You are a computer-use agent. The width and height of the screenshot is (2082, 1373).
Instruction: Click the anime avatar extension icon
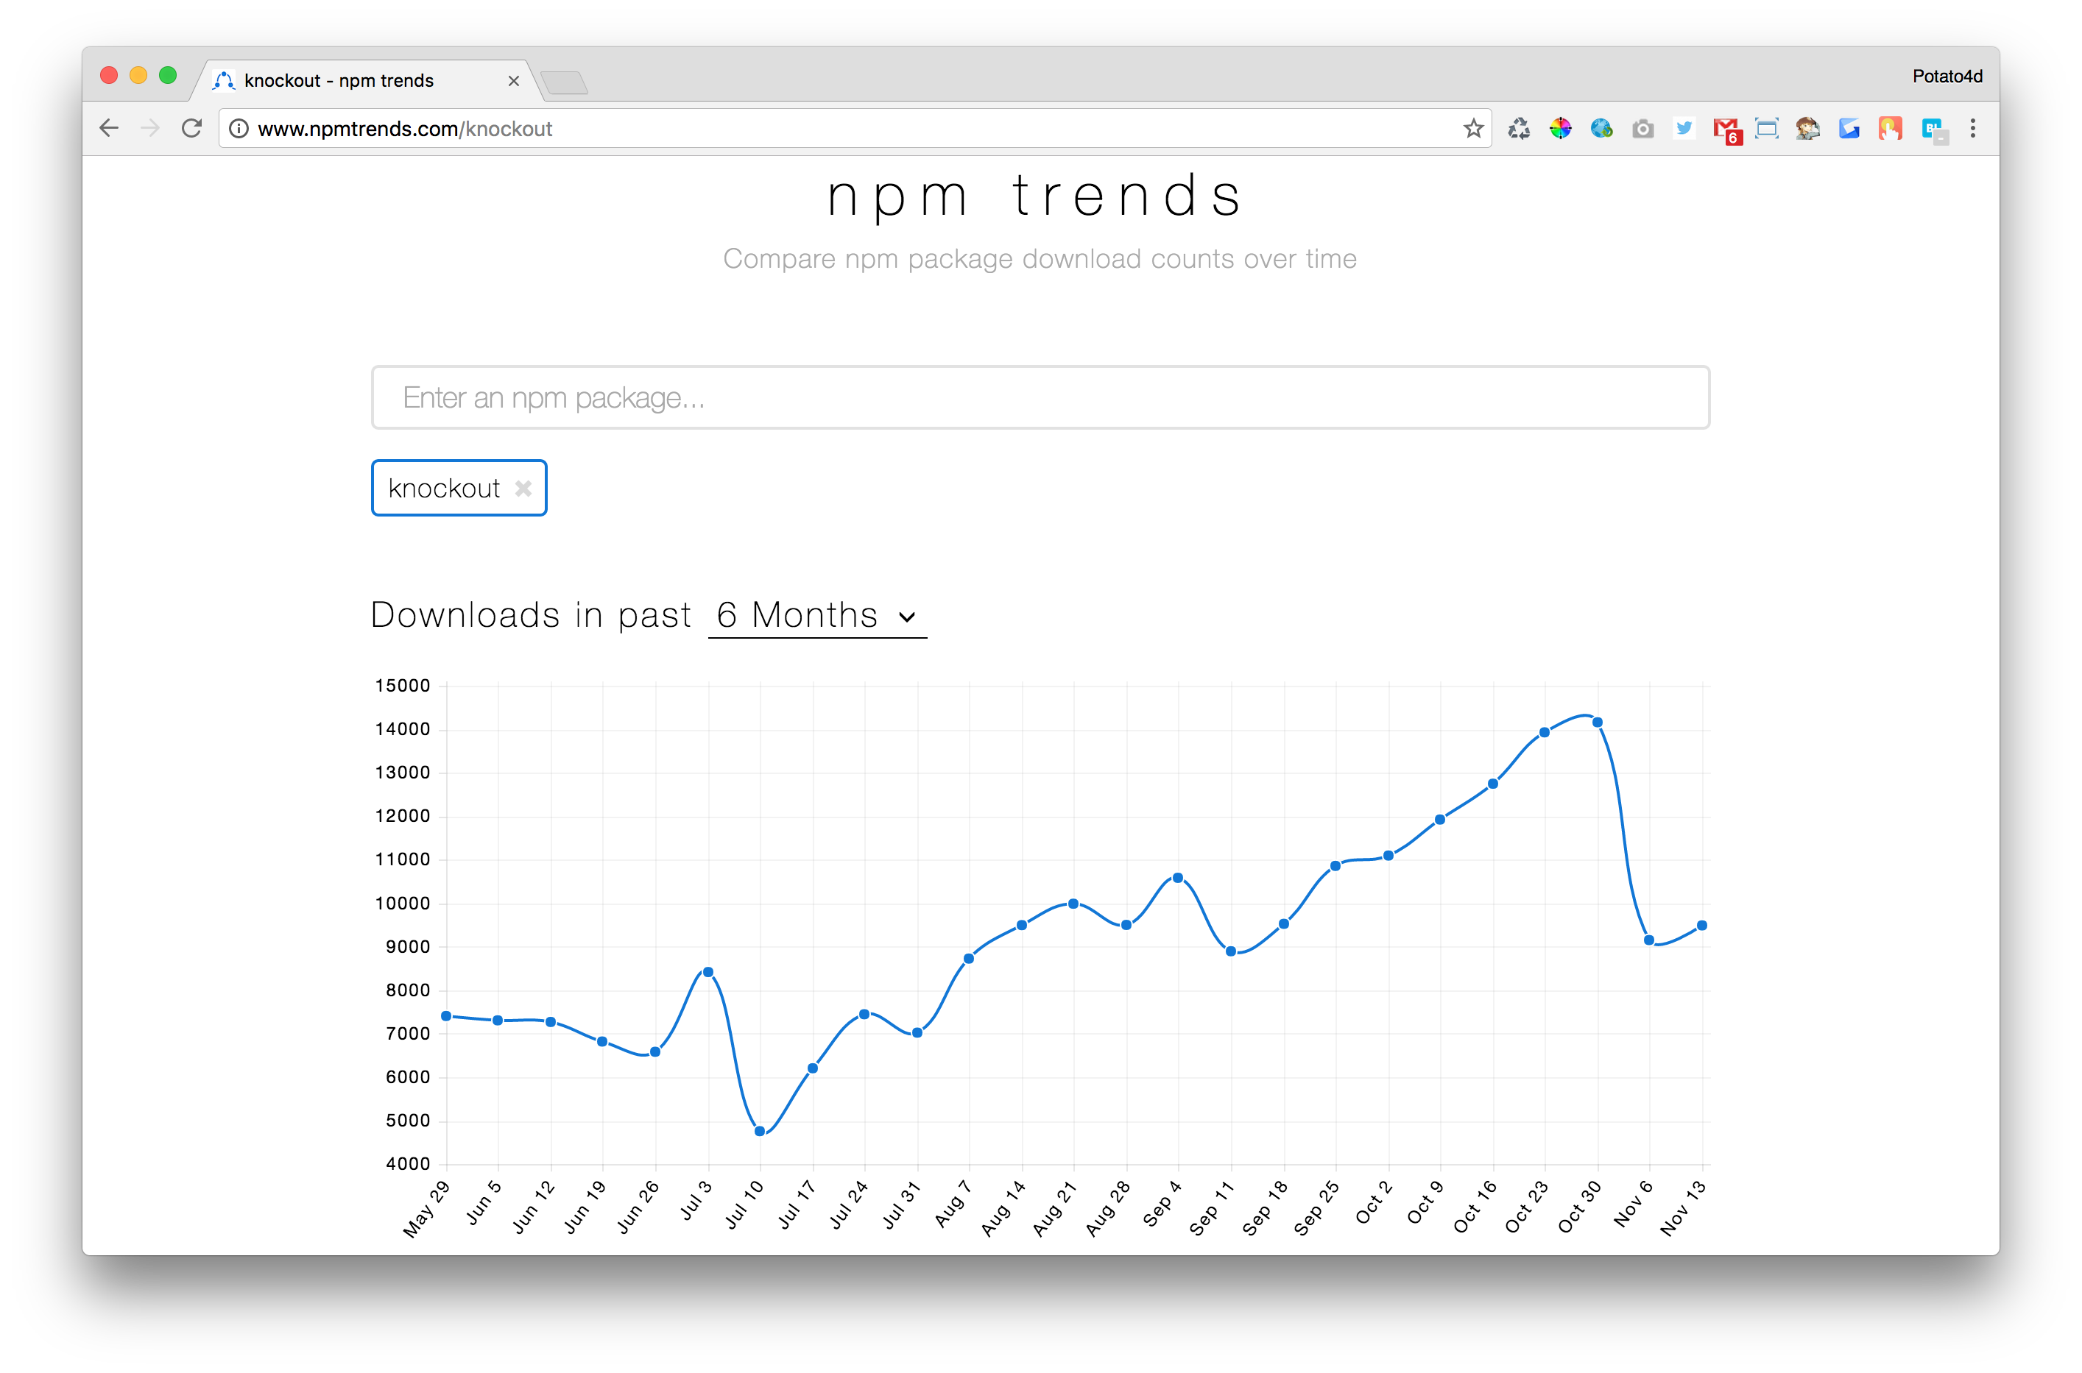click(x=1807, y=128)
